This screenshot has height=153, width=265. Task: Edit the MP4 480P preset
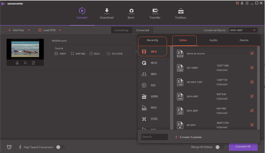252,110
